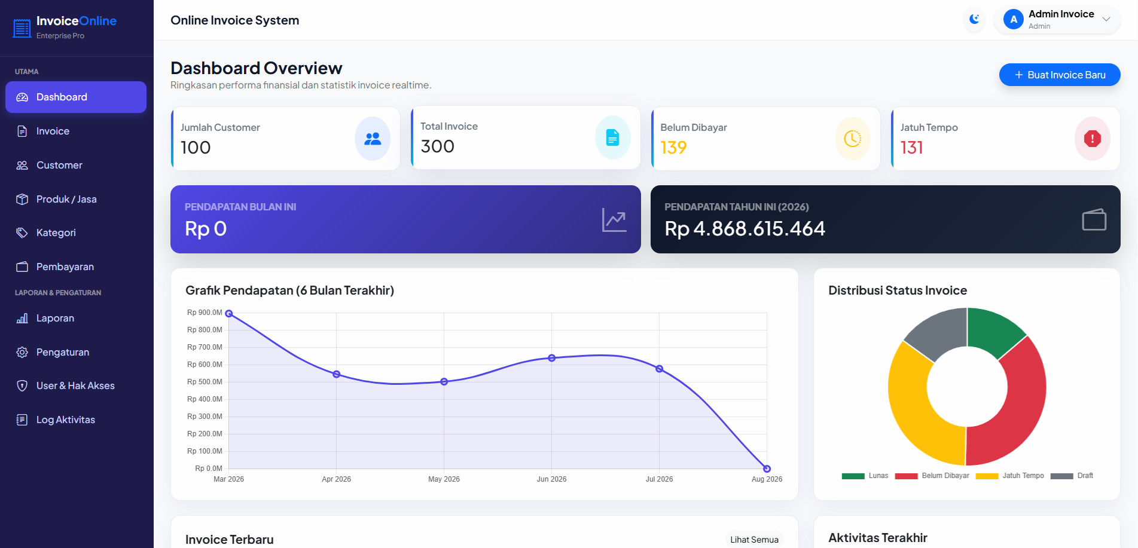Viewport: 1138px width, 548px height.
Task: Open Lihat Semua link for recent invoices
Action: 754,540
